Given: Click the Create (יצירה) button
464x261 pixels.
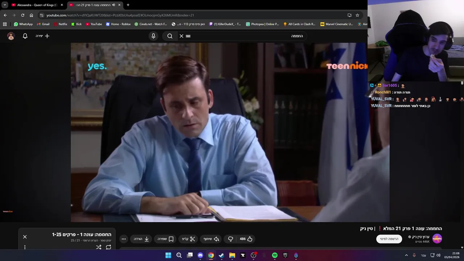Looking at the screenshot, I should click(42, 36).
